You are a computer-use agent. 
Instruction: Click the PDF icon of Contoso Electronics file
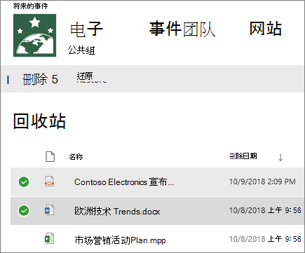(x=49, y=182)
